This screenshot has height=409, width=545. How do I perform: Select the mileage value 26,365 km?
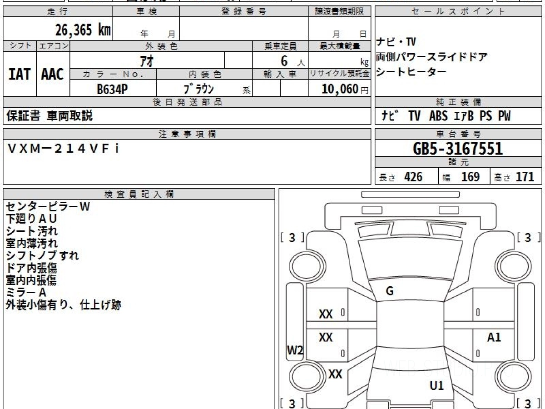(83, 30)
